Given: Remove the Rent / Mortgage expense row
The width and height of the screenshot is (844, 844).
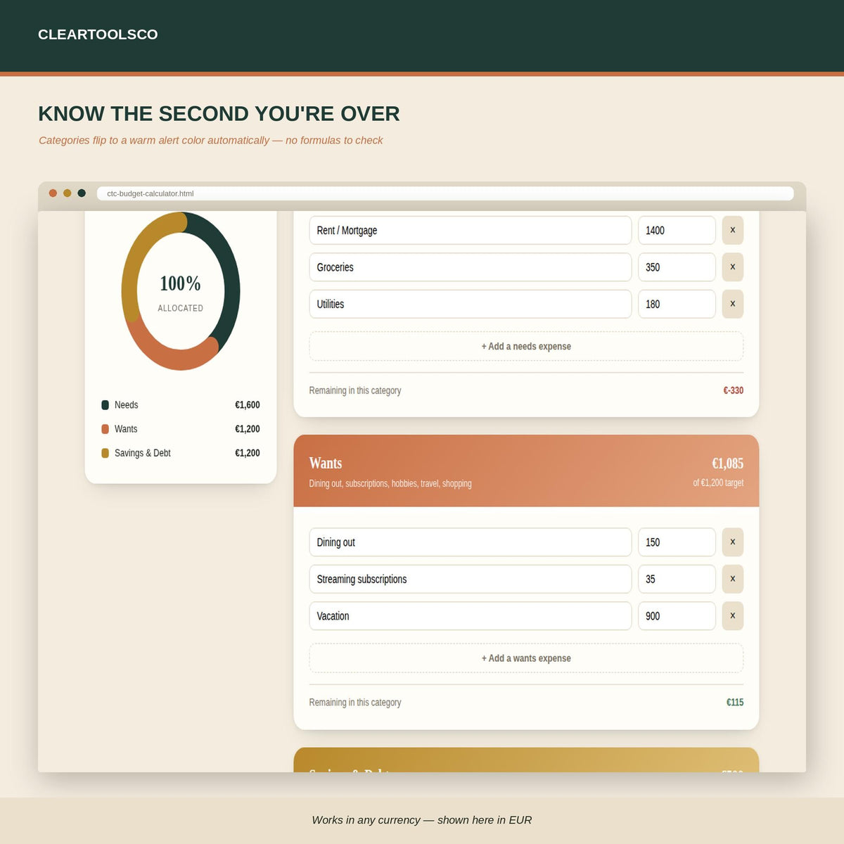Looking at the screenshot, I should (x=732, y=230).
